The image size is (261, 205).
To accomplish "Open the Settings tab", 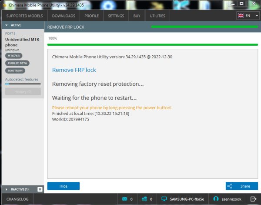I will pyautogui.click(x=116, y=16).
